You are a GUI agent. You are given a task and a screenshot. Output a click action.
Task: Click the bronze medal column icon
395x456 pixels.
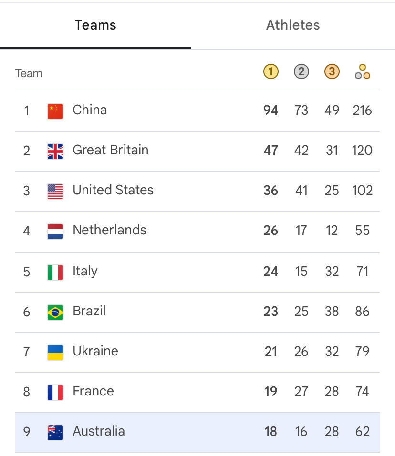332,71
